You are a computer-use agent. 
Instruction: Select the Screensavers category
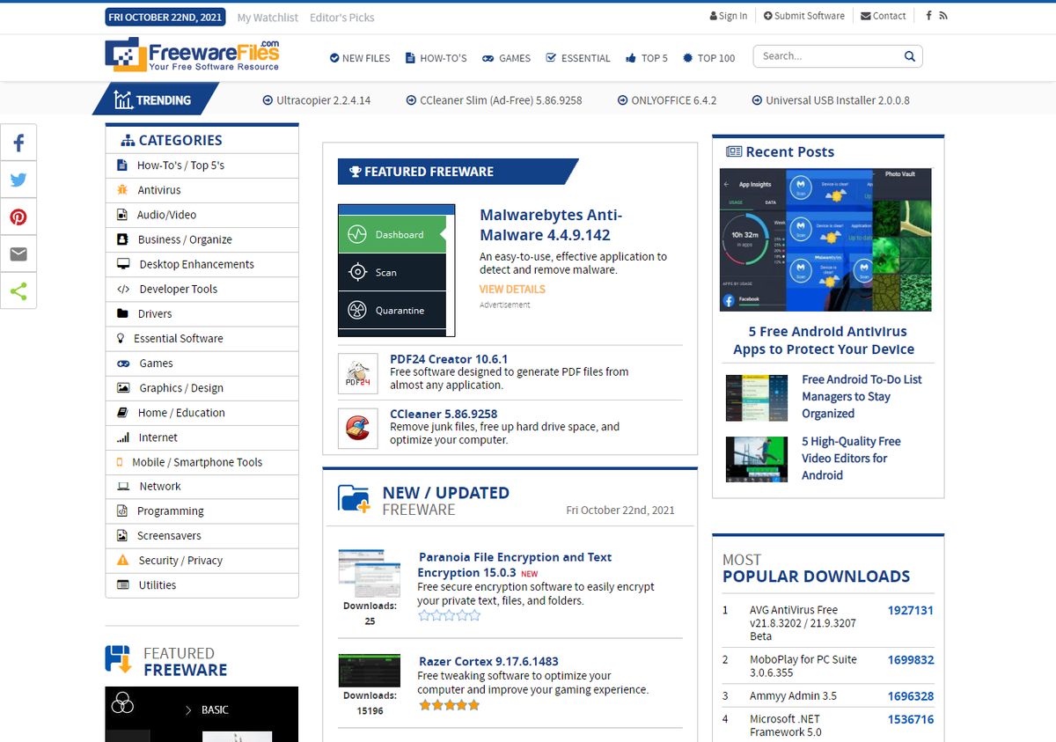[202, 536]
